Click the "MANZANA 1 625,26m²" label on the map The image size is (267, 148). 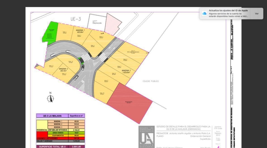(80, 31)
